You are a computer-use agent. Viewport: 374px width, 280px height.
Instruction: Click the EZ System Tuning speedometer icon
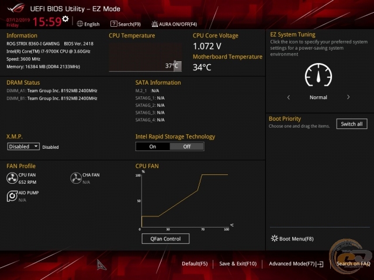[x=318, y=75]
